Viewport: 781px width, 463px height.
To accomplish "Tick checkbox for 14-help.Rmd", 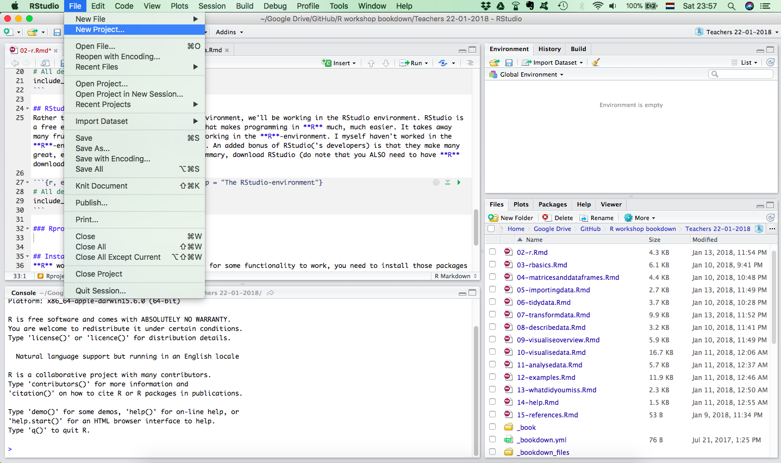I will 492,402.
